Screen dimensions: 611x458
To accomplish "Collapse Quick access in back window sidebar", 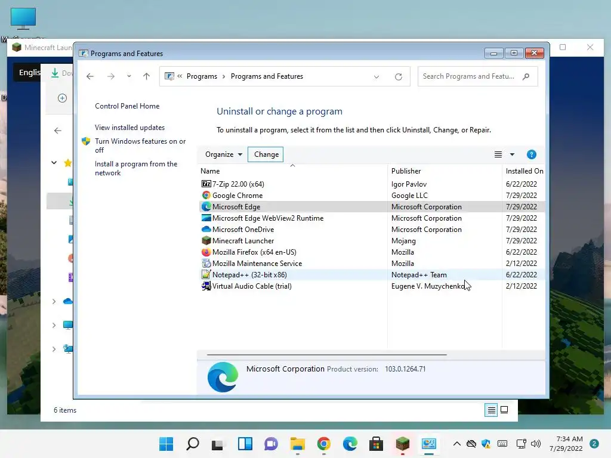I will (x=54, y=162).
